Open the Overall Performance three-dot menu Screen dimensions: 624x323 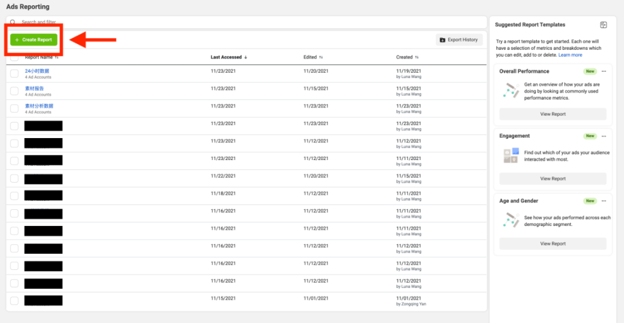tap(604, 71)
